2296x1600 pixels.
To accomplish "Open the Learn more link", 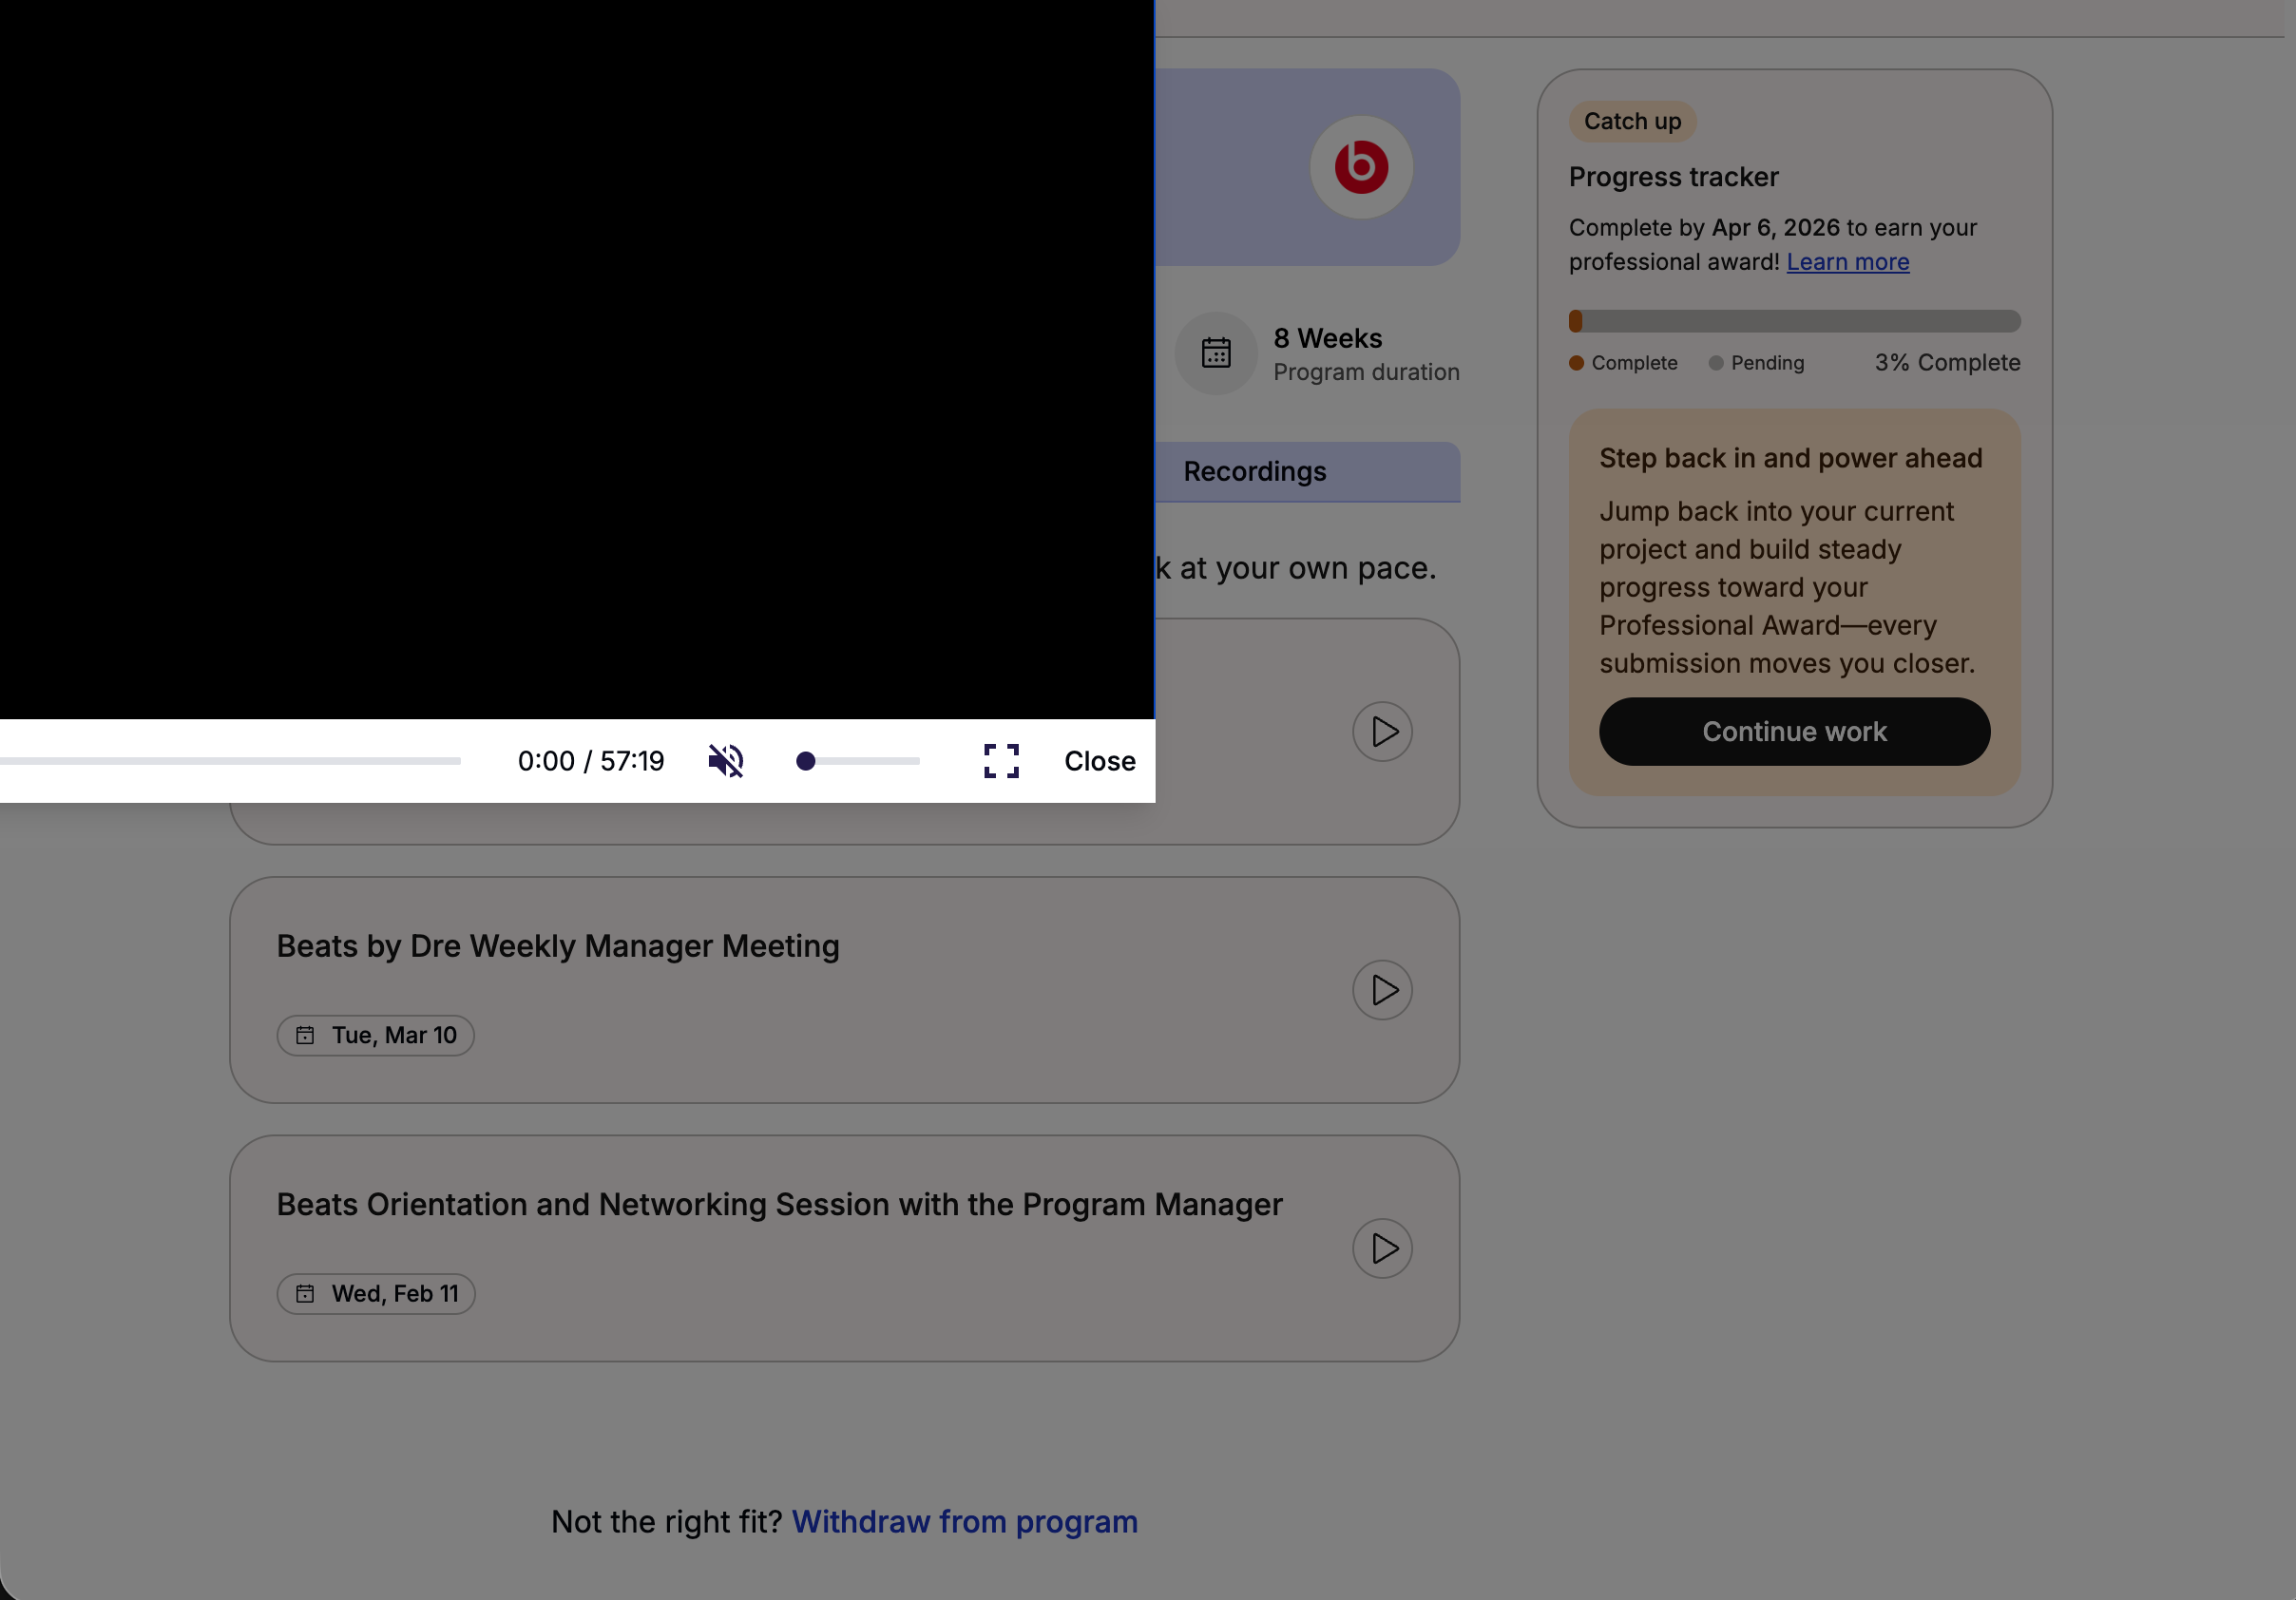I will pyautogui.click(x=1847, y=261).
